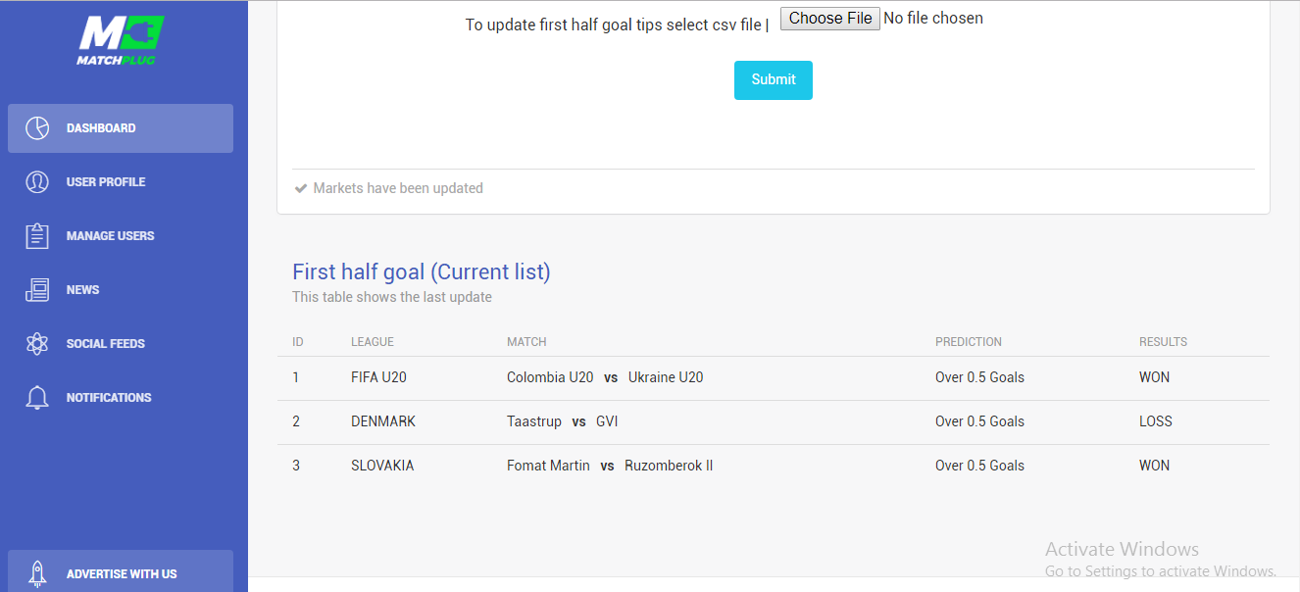The width and height of the screenshot is (1300, 592).
Task: Click the MatchPlug logo
Action: pyautogui.click(x=120, y=38)
